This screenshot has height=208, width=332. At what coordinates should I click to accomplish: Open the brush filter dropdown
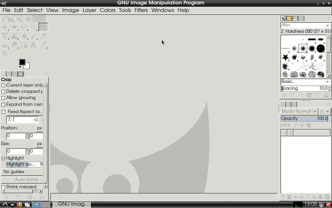pos(328,25)
